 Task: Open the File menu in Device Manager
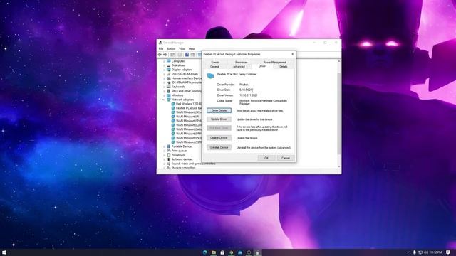tap(161, 49)
